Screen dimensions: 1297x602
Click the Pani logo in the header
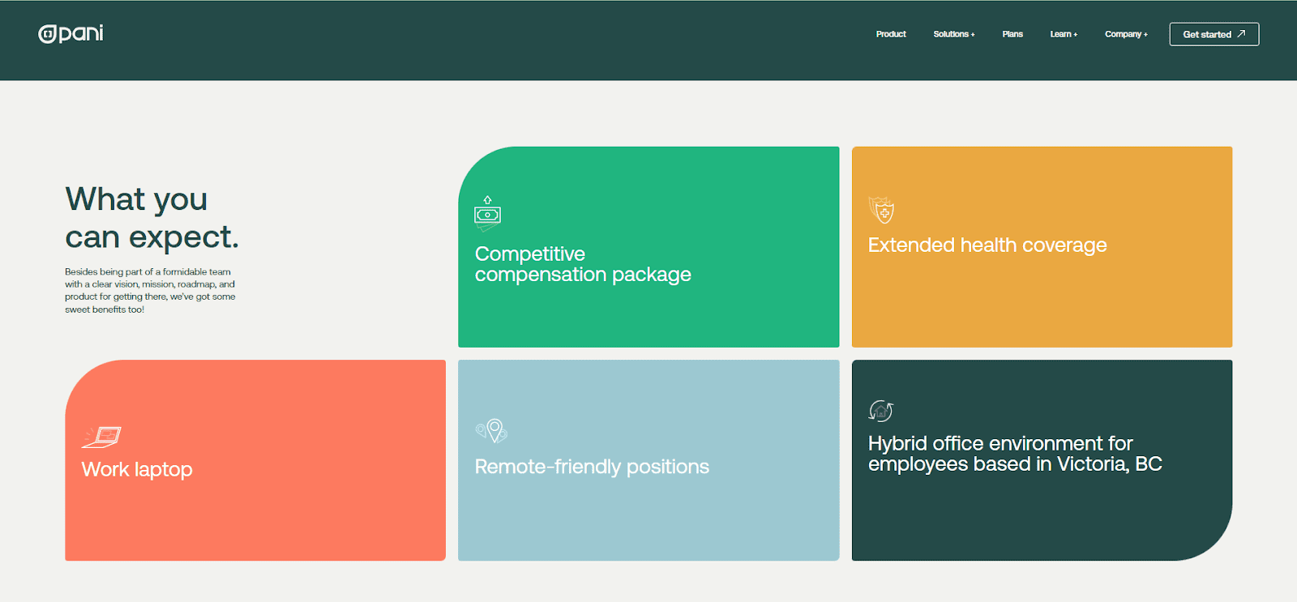[71, 33]
